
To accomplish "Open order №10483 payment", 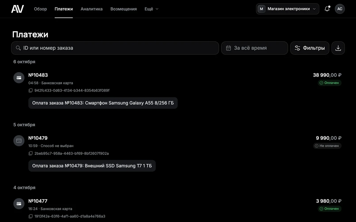I will pos(38,75).
